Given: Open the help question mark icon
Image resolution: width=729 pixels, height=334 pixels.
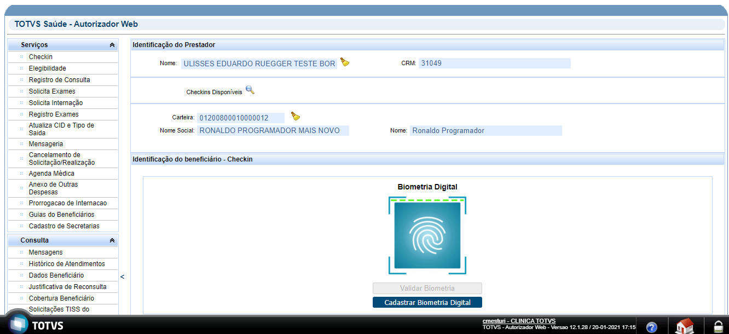Looking at the screenshot, I should click(x=651, y=327).
